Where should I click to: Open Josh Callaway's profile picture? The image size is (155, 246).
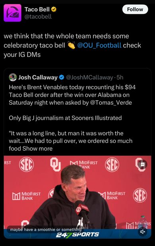click(13, 77)
